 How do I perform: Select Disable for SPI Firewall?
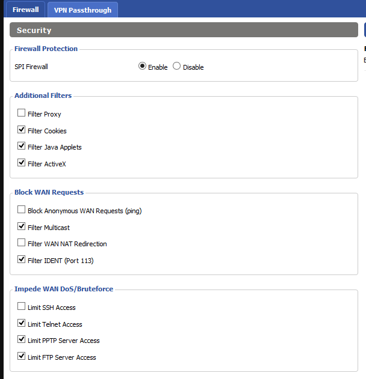[x=176, y=67]
